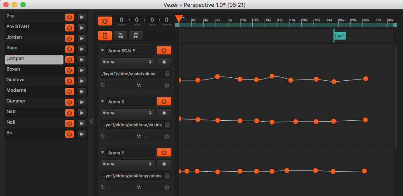
Task: Play the Pre composition
Action: (x=82, y=17)
